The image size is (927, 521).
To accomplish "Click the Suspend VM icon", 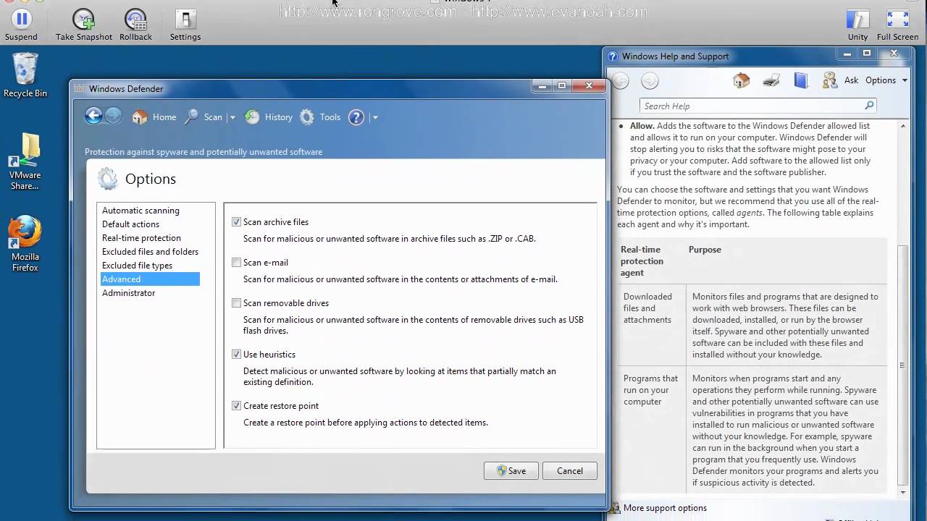I will click(22, 20).
